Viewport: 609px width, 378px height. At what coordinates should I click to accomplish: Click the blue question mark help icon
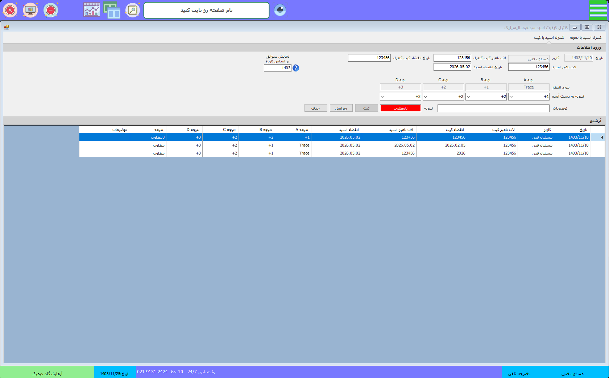click(296, 68)
